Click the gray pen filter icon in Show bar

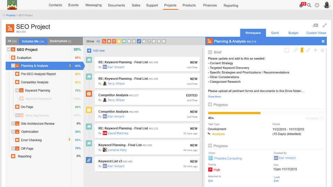pyautogui.click(x=149, y=41)
